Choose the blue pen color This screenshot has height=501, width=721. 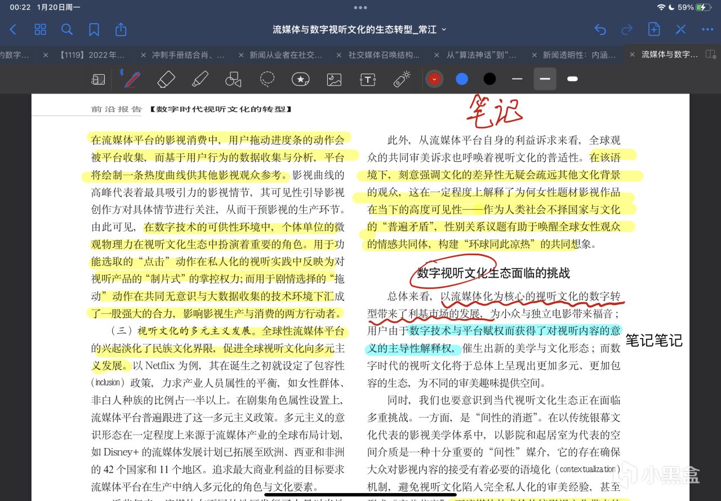462,79
